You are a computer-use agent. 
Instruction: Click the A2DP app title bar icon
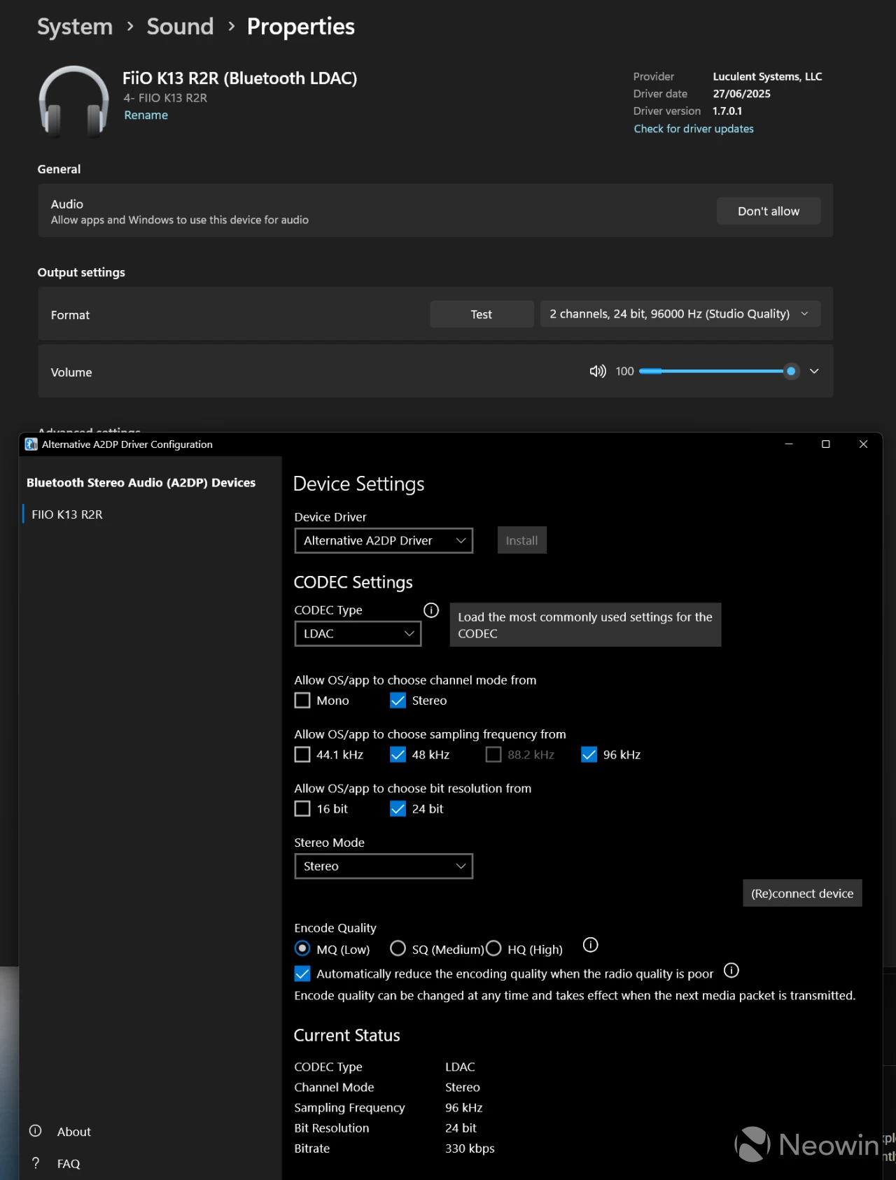(31, 444)
